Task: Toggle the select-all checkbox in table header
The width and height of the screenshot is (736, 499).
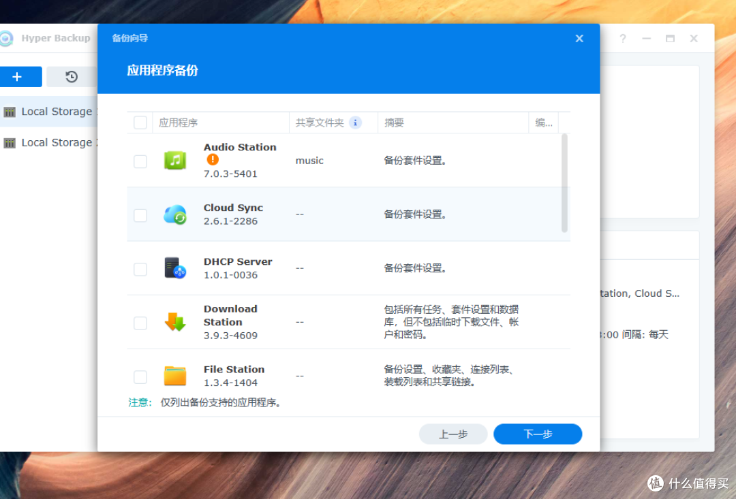Action: pos(140,123)
